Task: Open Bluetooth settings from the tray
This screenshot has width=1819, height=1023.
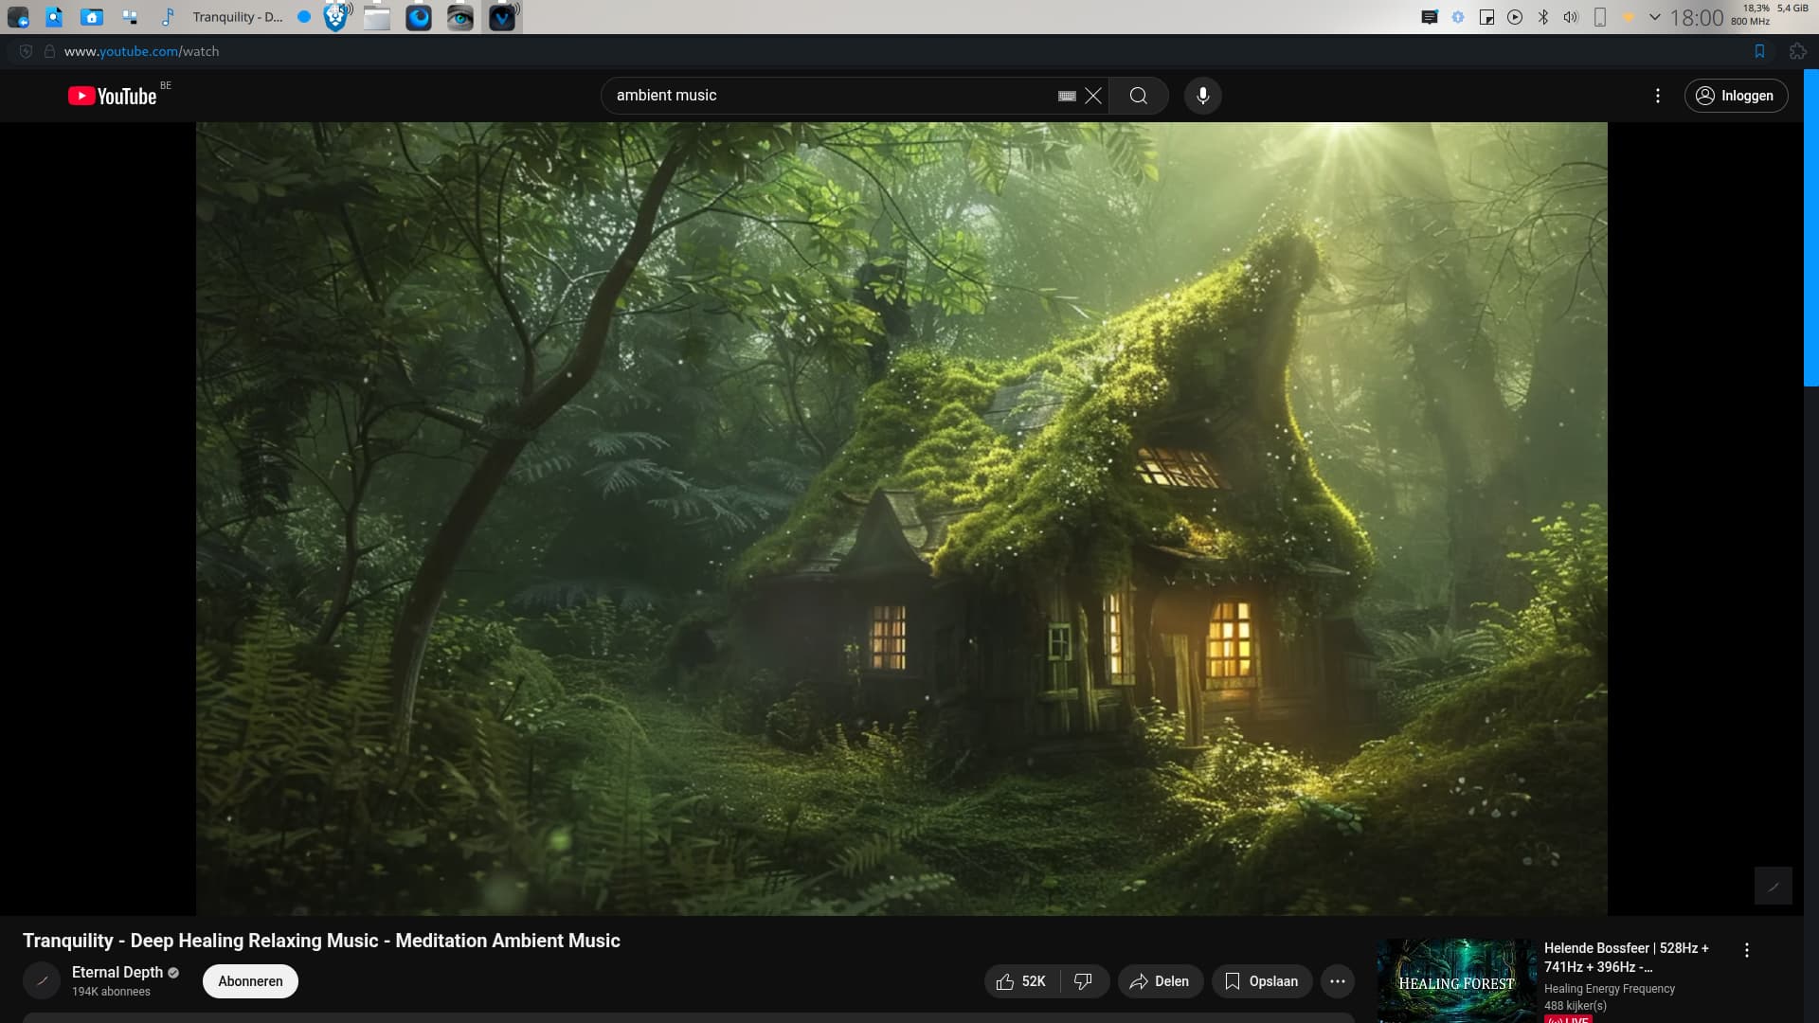Action: pos(1543,17)
